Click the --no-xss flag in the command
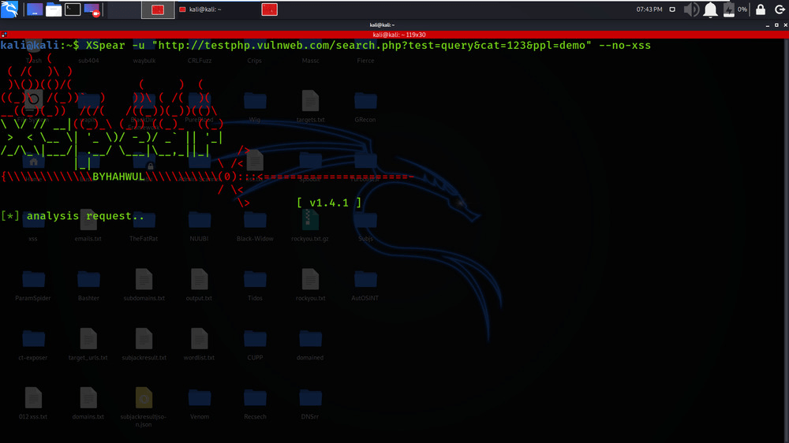The height and width of the screenshot is (443, 789). point(624,46)
